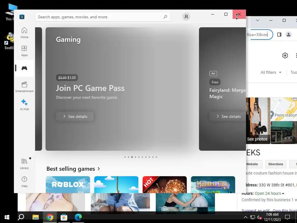Select the highlighted carousel page dot
Viewport: 297px width, 223px height.
tap(132, 157)
